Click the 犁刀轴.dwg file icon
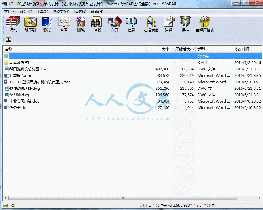263x210 pixels. click(6, 95)
